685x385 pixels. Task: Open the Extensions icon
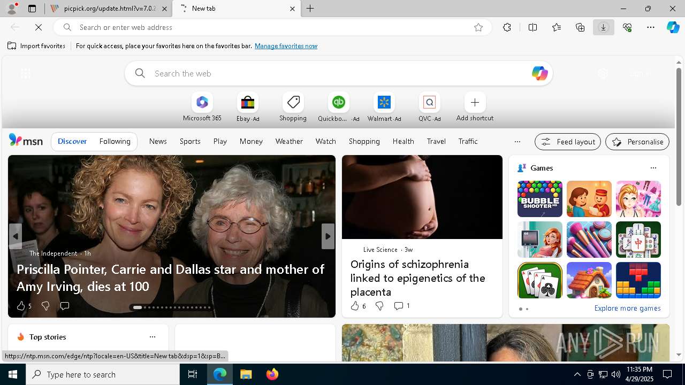tap(507, 27)
